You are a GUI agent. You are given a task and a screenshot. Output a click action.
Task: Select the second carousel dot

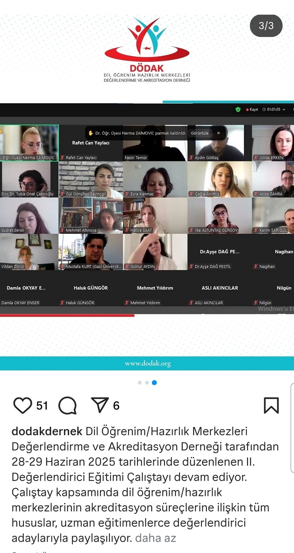click(147, 383)
